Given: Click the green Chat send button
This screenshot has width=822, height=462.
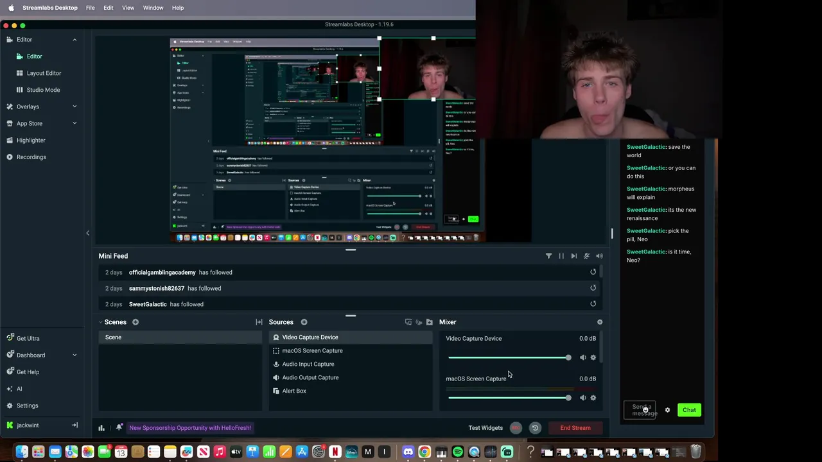Looking at the screenshot, I should coord(689,410).
